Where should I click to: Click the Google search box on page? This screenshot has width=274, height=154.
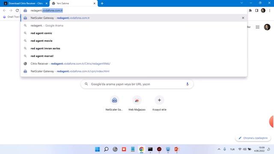tap(137, 84)
